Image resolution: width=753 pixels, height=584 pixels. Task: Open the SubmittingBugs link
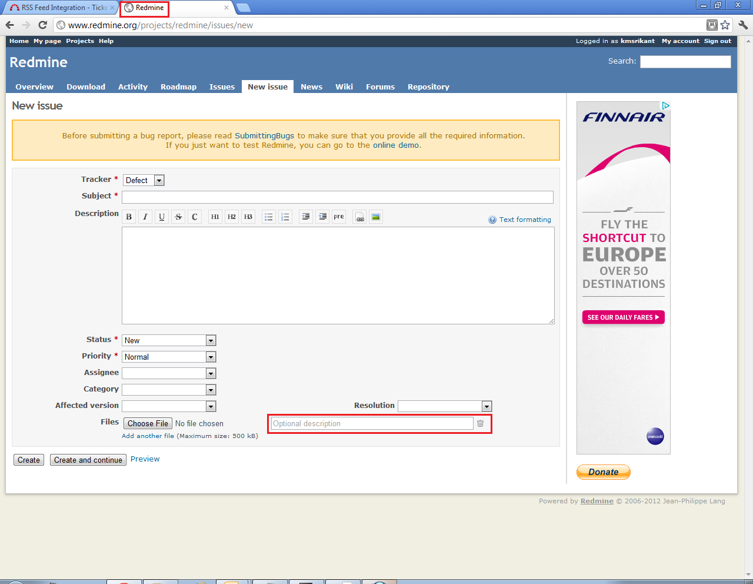[x=264, y=136]
